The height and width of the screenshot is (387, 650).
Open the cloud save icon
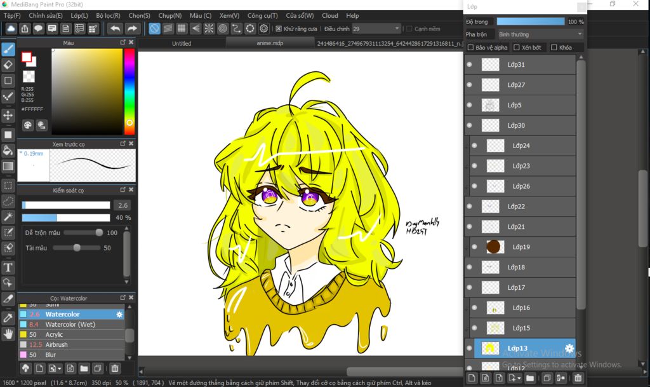tap(11, 29)
